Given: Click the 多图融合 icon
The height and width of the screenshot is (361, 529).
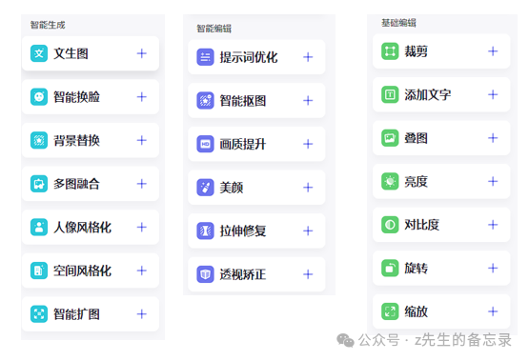Looking at the screenshot, I should tap(39, 184).
